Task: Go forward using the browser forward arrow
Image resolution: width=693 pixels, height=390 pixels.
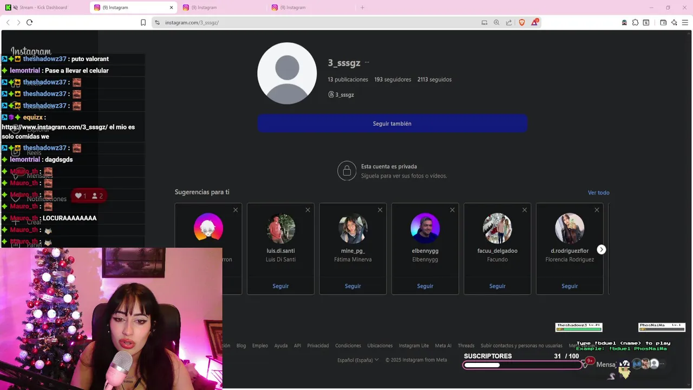Action: point(18,22)
